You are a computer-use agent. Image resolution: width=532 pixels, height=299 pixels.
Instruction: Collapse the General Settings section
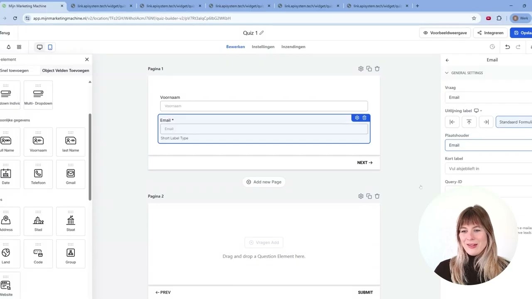447,73
